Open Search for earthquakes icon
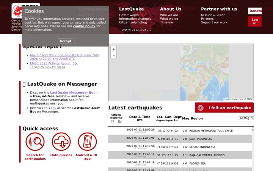The image size is (273, 171). pyautogui.click(x=35, y=142)
